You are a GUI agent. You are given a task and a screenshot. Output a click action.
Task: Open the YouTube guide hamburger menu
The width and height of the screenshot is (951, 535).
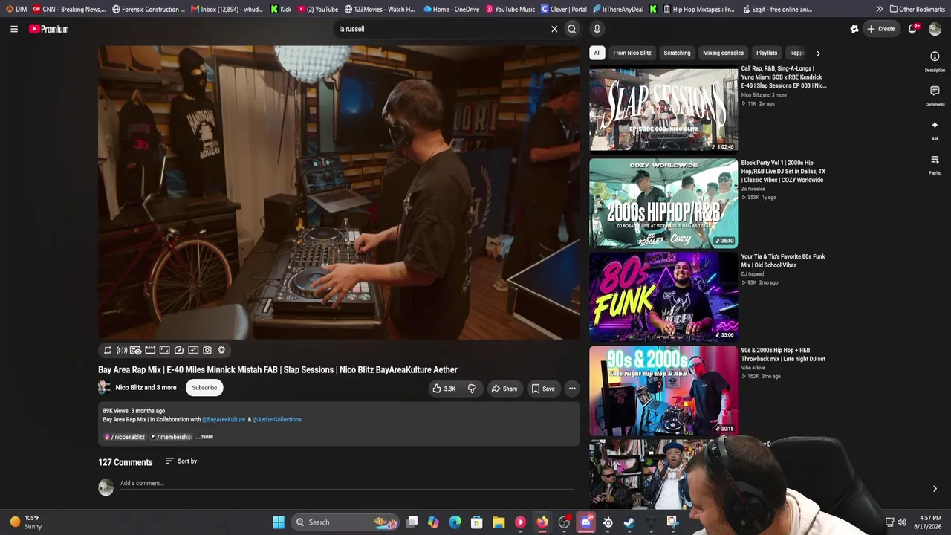coord(13,29)
